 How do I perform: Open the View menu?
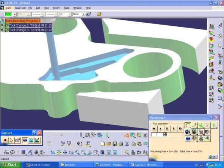click(x=46, y=8)
